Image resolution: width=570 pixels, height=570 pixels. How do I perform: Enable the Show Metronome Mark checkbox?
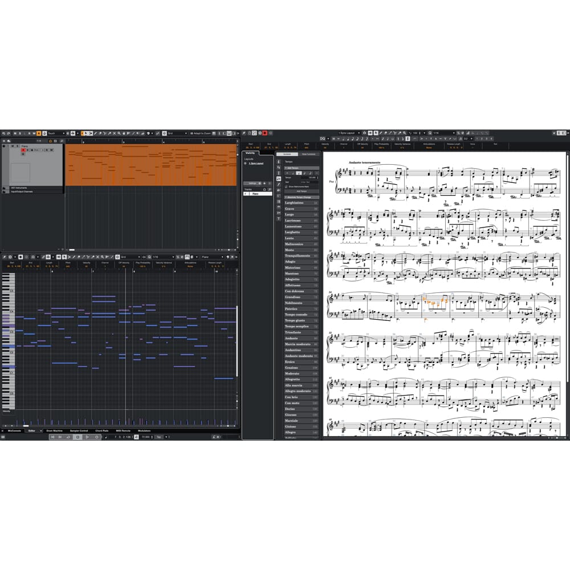(286, 186)
